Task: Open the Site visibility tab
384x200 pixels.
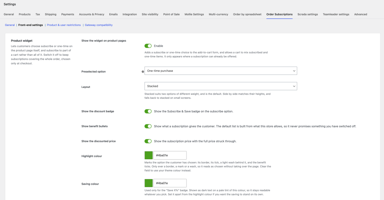Action: 150,14
